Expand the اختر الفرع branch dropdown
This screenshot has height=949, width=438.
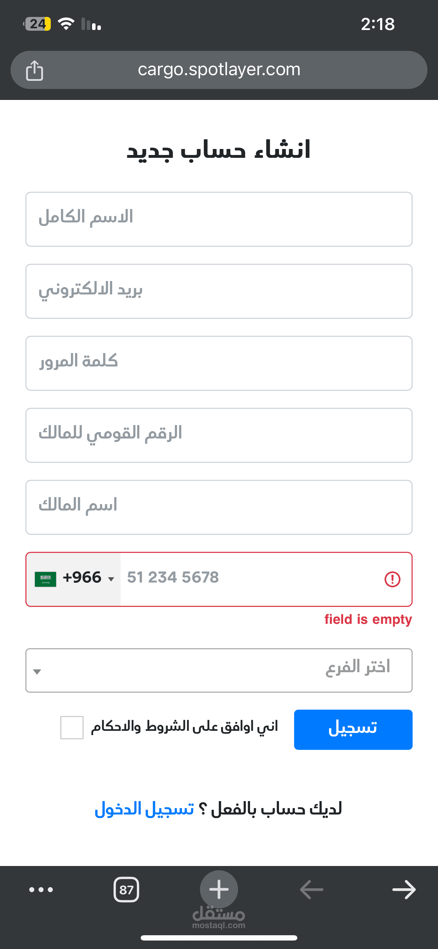click(x=219, y=670)
